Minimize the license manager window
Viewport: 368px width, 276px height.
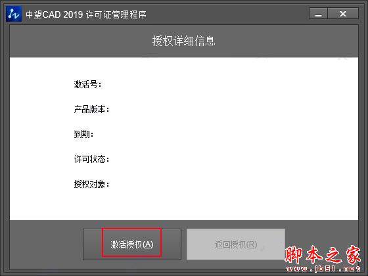[318, 13]
